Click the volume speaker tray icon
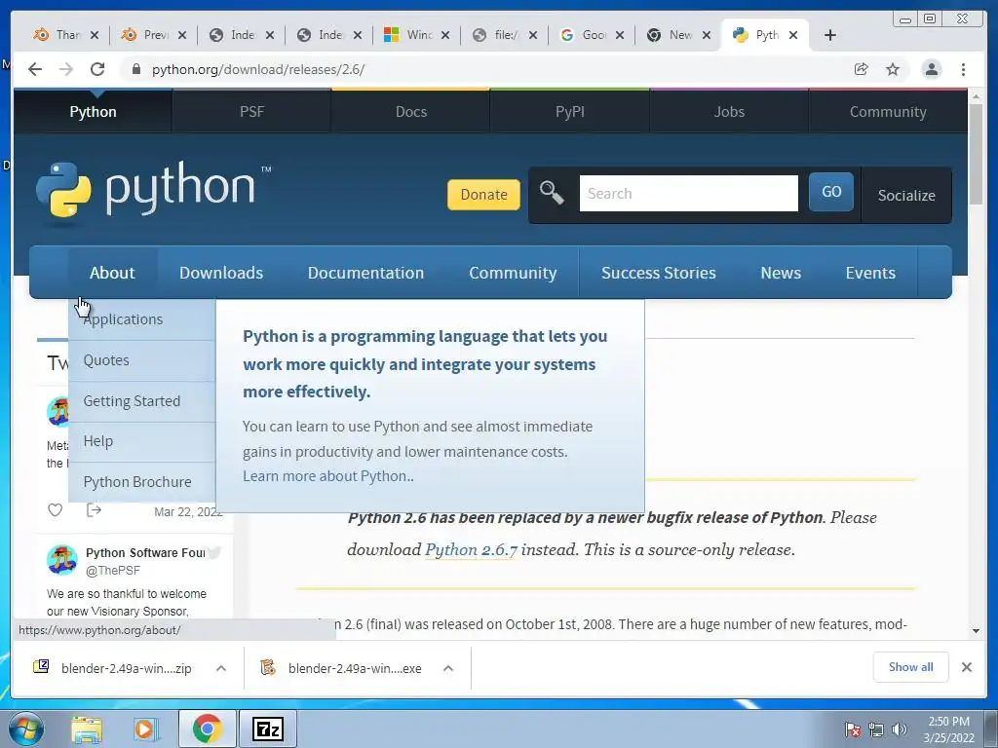 900,729
